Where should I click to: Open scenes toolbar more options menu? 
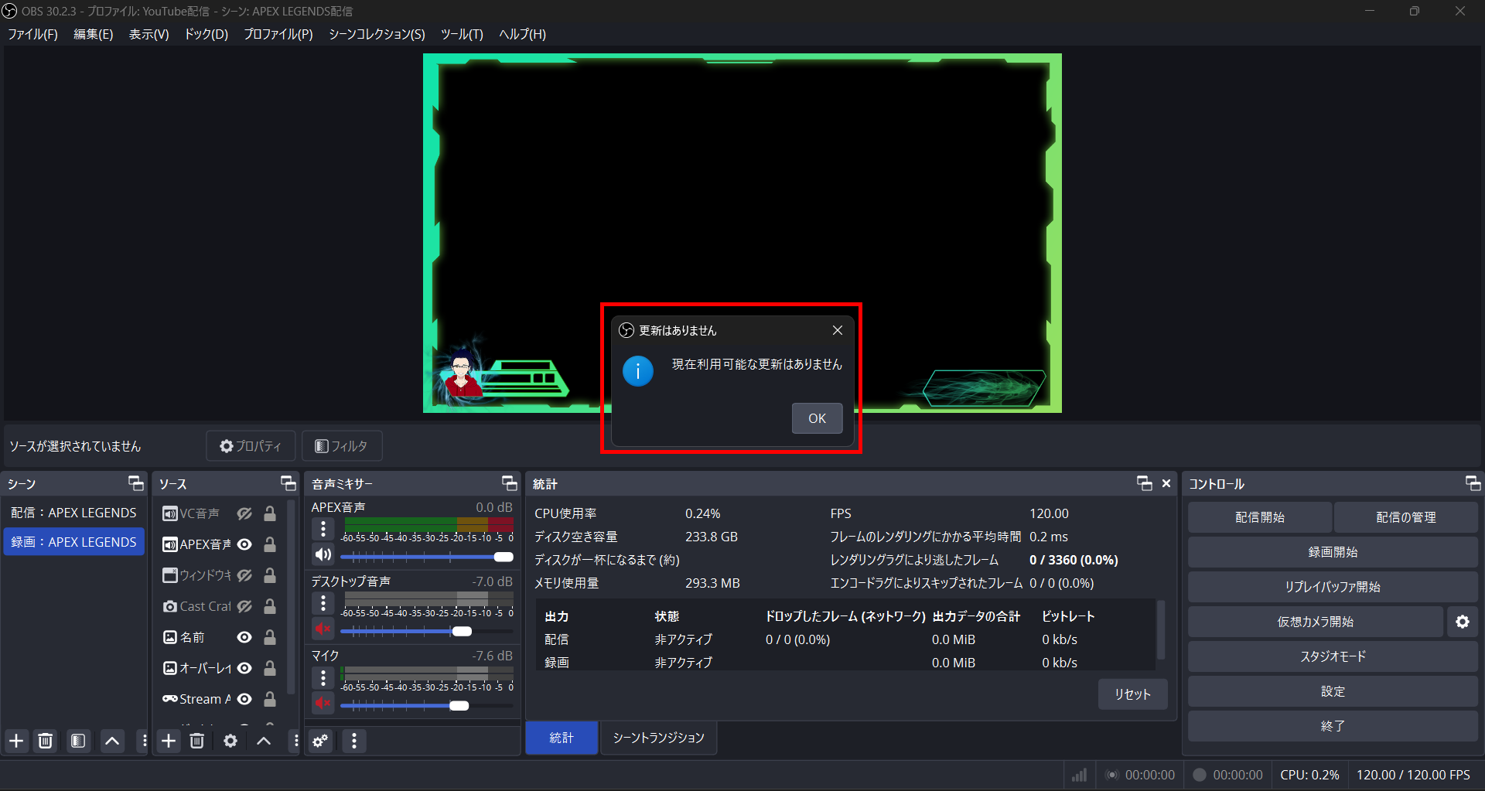point(144,741)
